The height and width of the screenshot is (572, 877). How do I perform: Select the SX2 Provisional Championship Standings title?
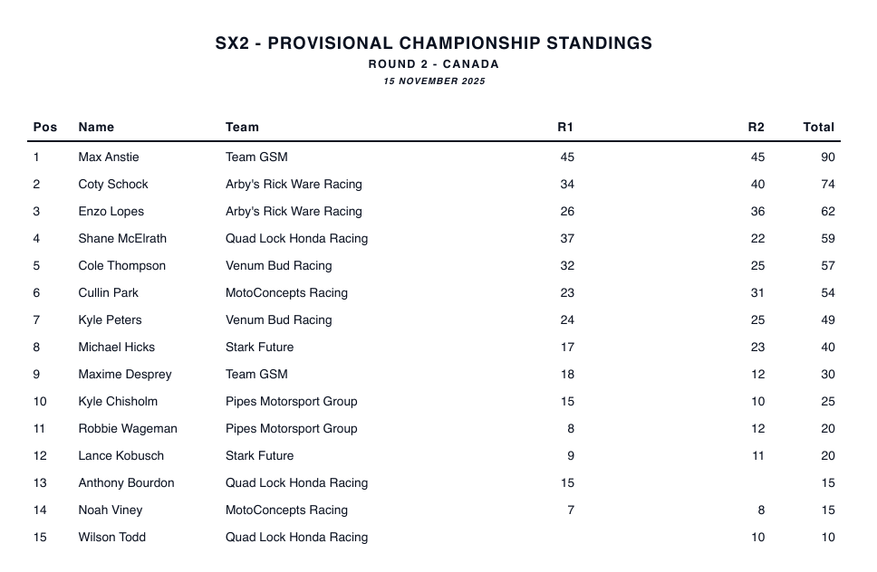coord(434,43)
